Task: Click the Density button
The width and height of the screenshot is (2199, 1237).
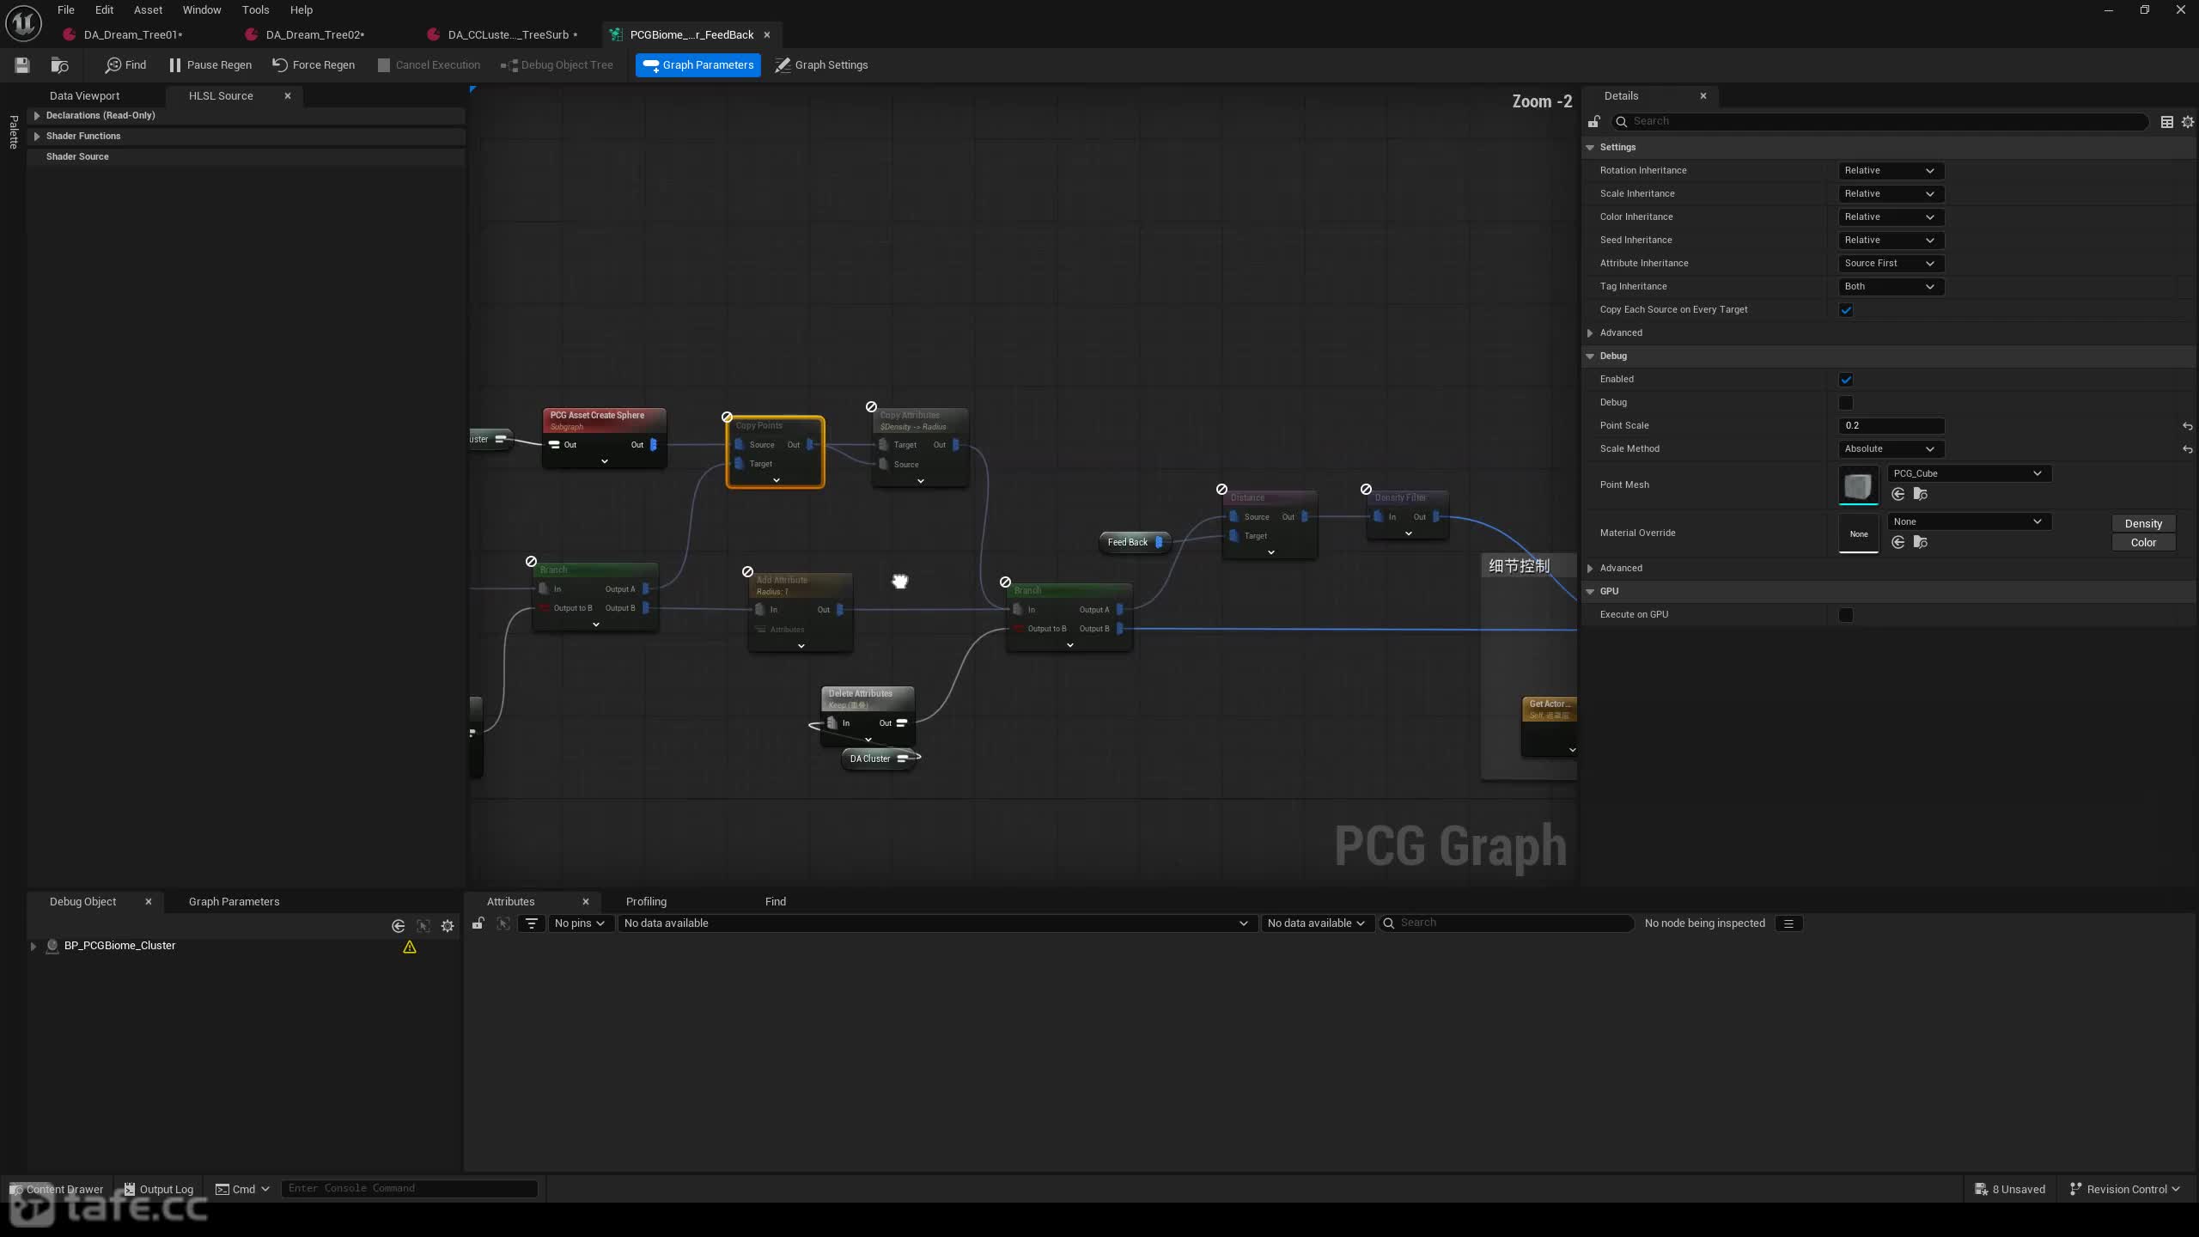Action: click(x=2143, y=524)
